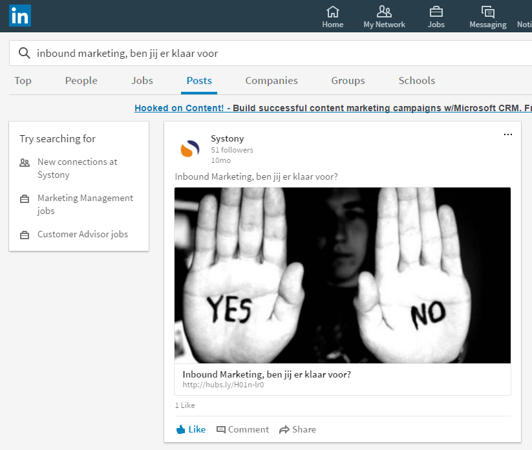
Task: Switch to the Groups results tab
Action: (x=348, y=81)
